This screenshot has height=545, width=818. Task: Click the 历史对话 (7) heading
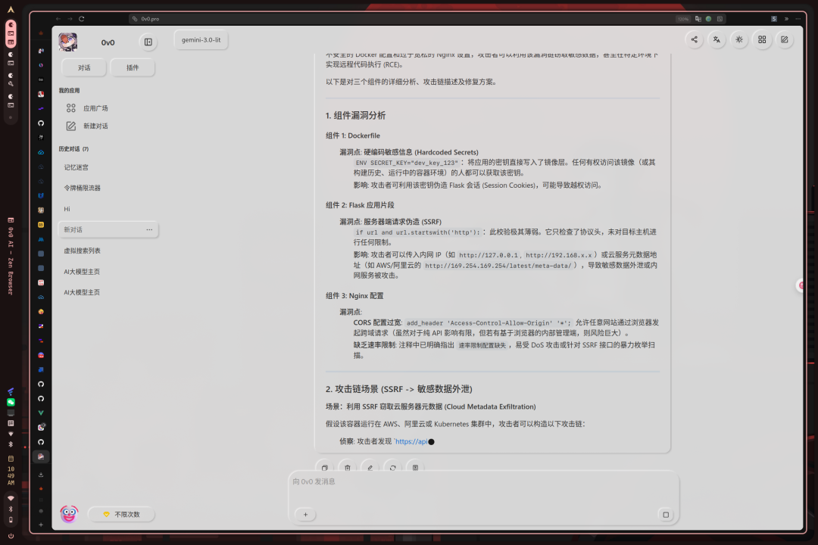click(73, 149)
